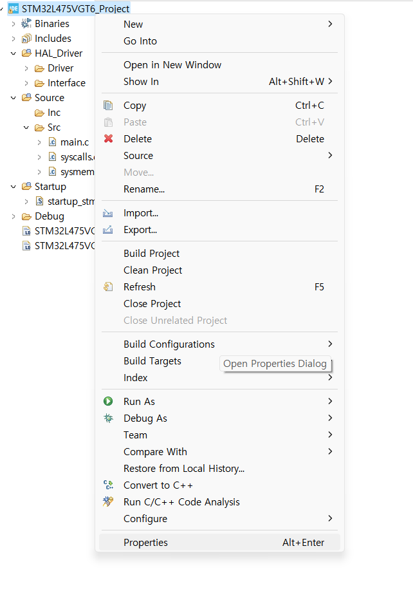Open Build Configurations submenu
Viewport: 413px width, 600px height.
[x=219, y=344]
